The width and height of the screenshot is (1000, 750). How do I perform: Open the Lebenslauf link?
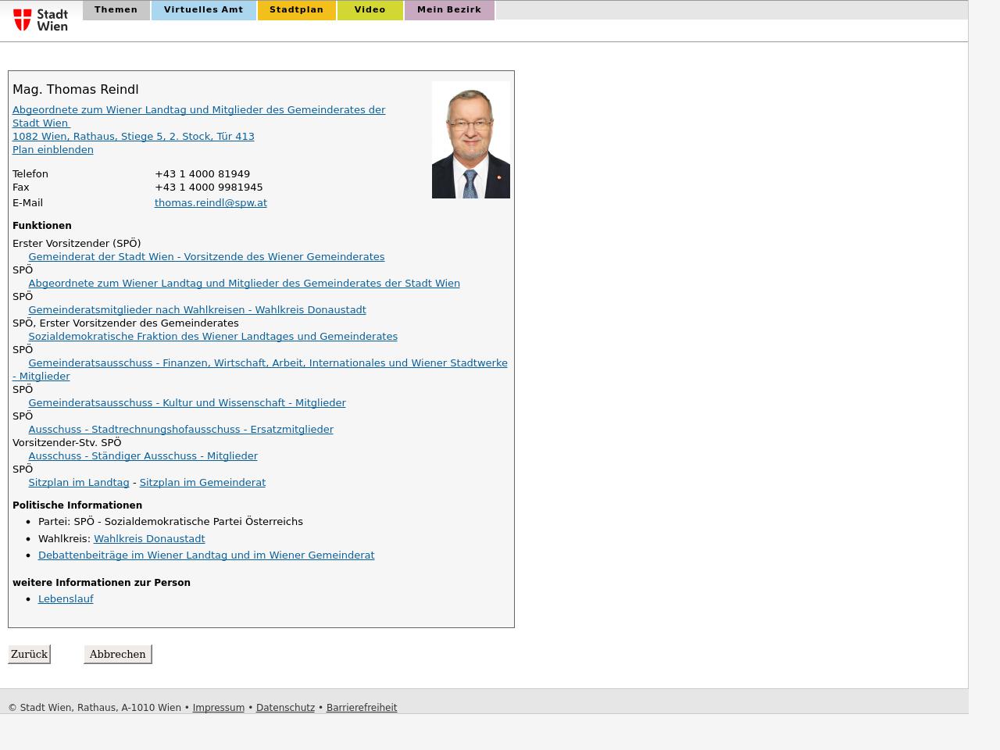[x=66, y=598]
